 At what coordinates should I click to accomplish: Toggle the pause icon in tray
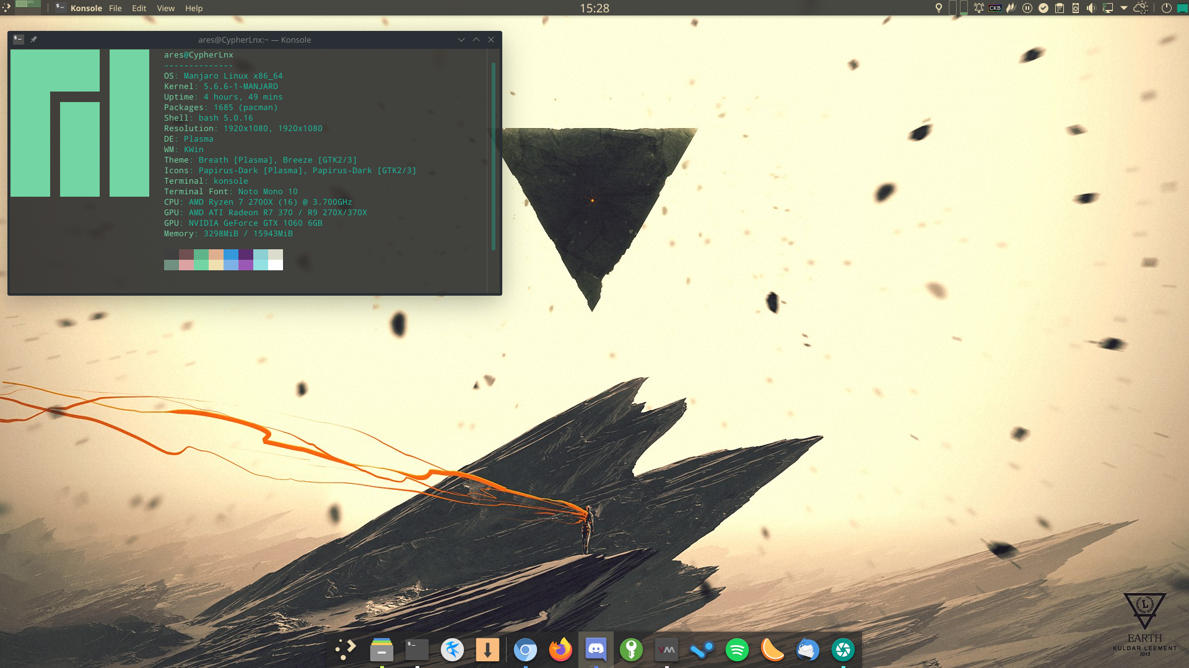coord(1027,8)
